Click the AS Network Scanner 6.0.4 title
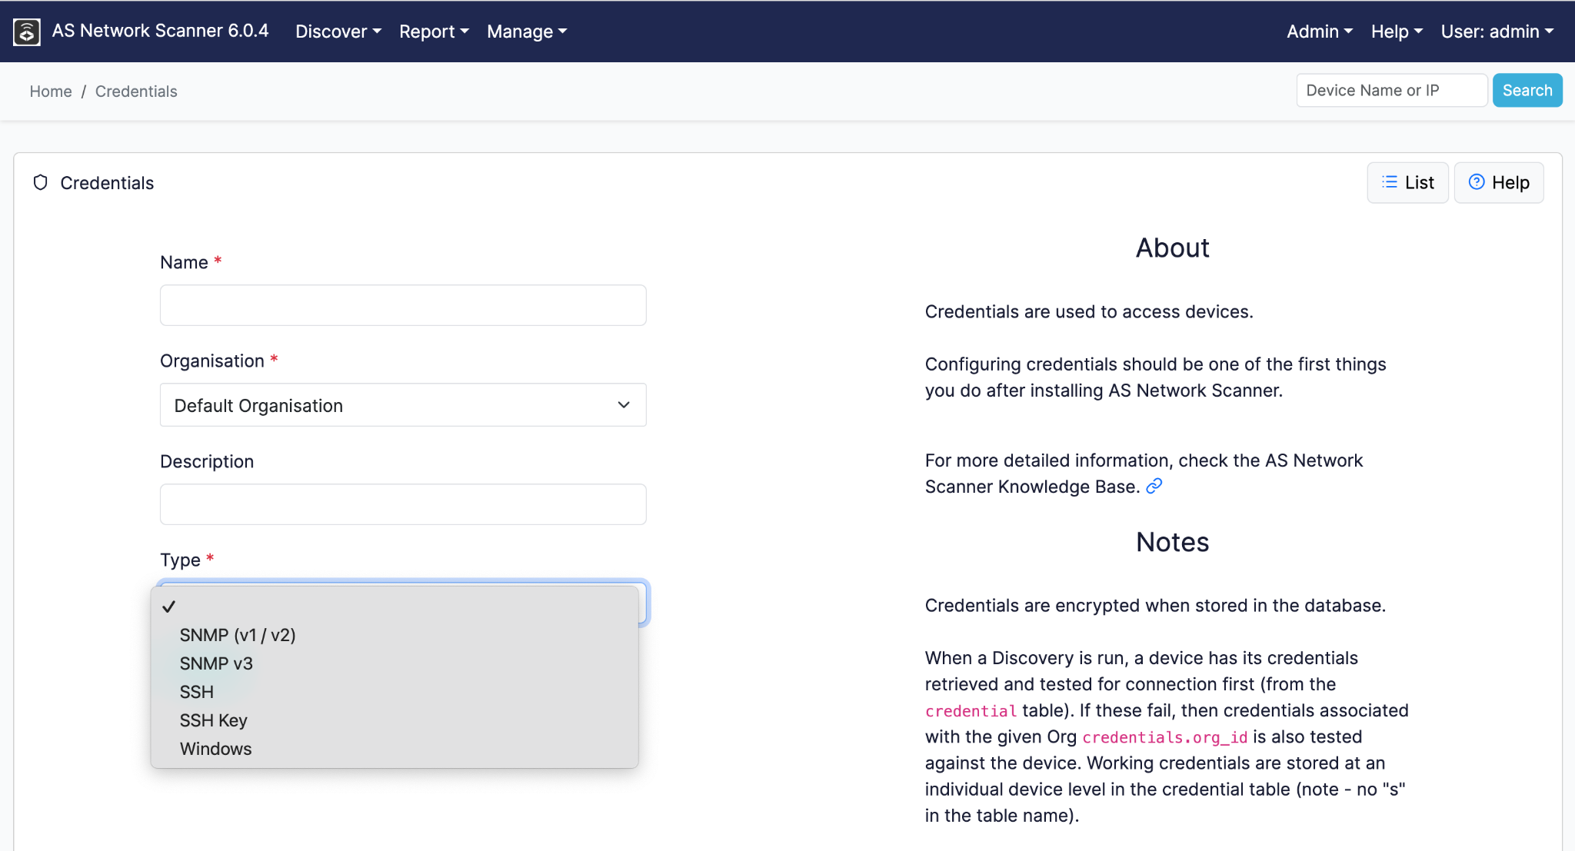This screenshot has height=851, width=1575. coord(161,31)
